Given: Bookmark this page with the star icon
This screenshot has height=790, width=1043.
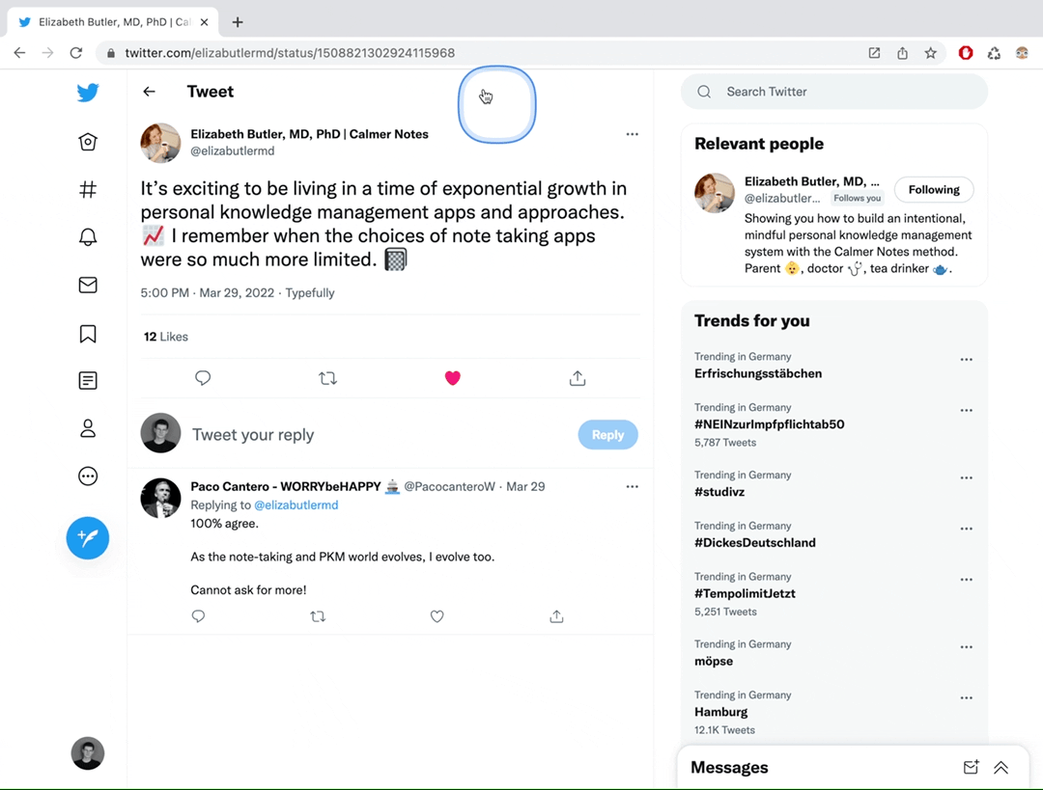Looking at the screenshot, I should coord(930,53).
